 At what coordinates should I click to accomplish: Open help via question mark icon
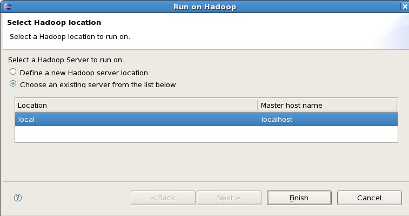[x=18, y=198]
